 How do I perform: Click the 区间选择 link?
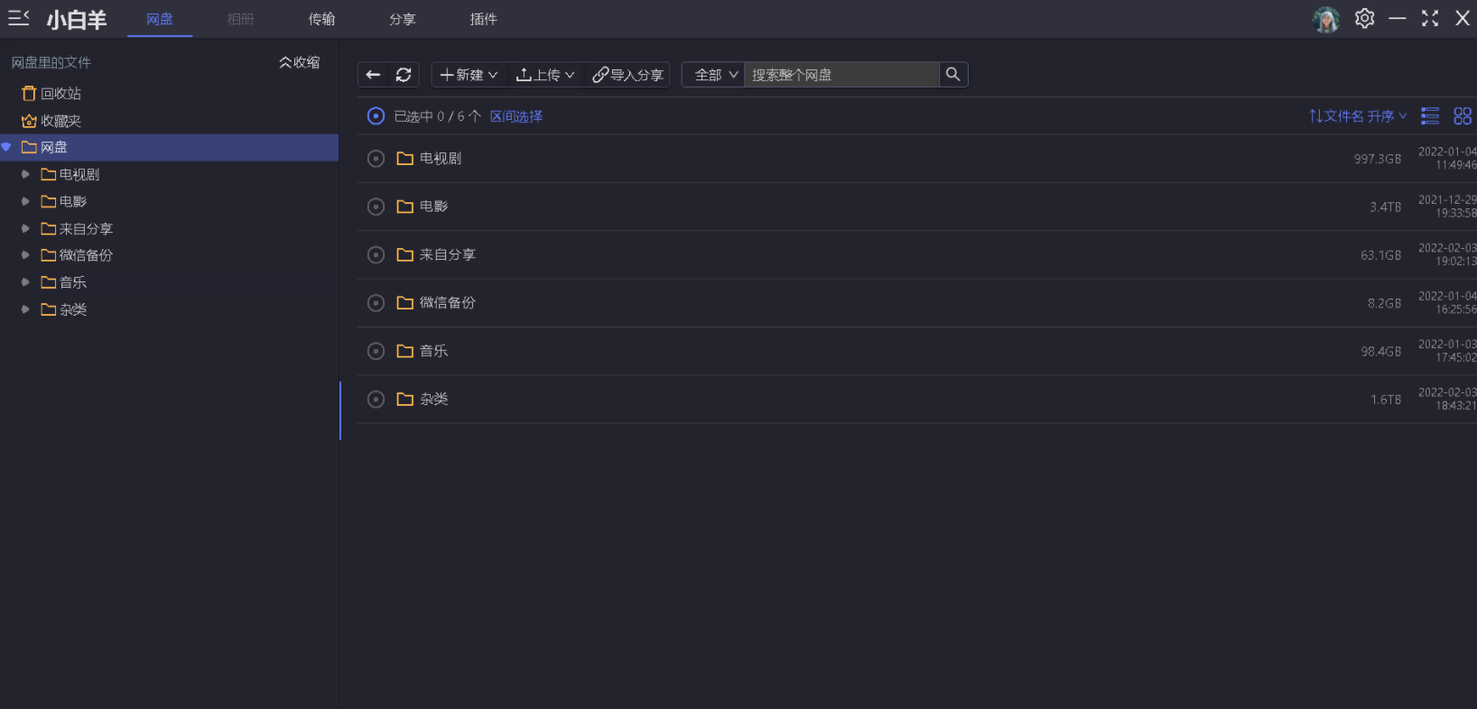coord(516,116)
